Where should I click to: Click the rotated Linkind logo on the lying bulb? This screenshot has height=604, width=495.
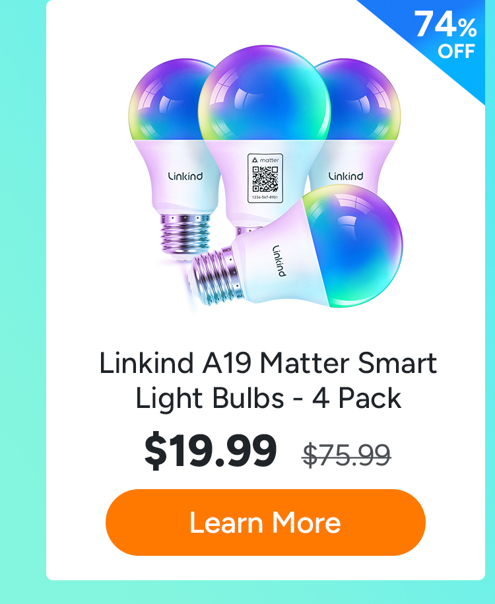[x=280, y=261]
